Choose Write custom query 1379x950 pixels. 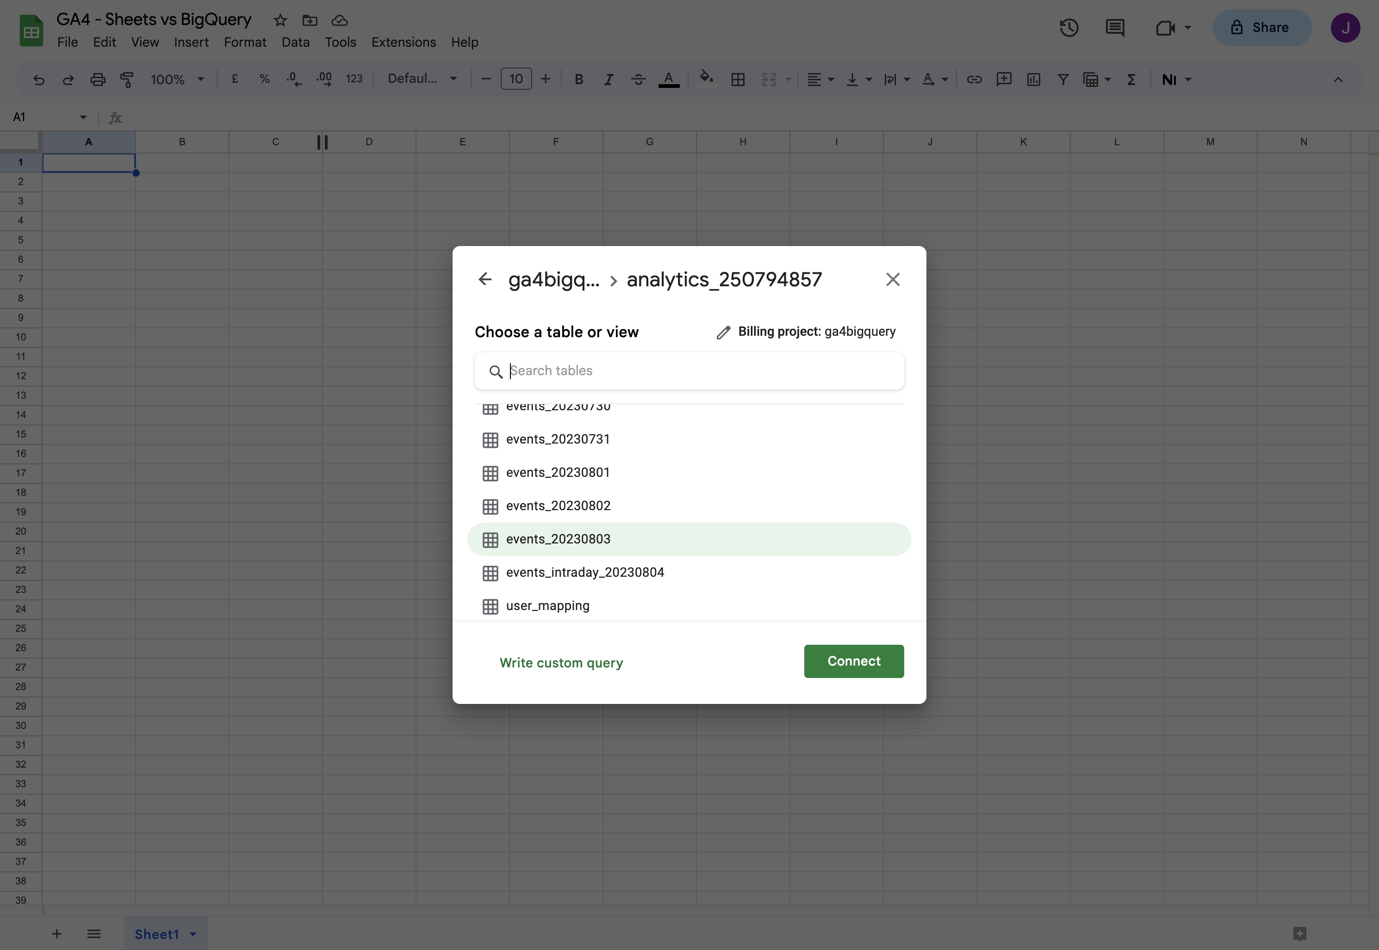[x=561, y=662]
